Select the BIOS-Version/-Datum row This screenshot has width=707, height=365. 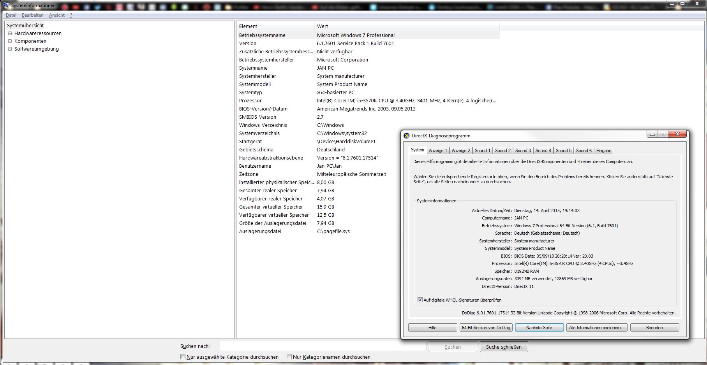368,109
